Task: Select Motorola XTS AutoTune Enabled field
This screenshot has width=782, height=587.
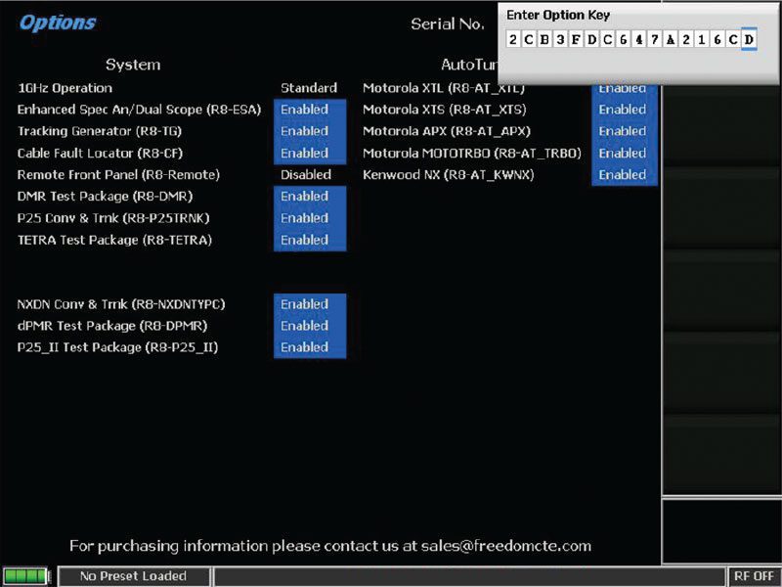Action: [623, 110]
